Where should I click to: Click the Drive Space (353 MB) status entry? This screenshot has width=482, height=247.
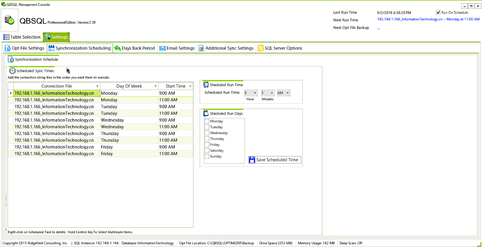(276, 243)
